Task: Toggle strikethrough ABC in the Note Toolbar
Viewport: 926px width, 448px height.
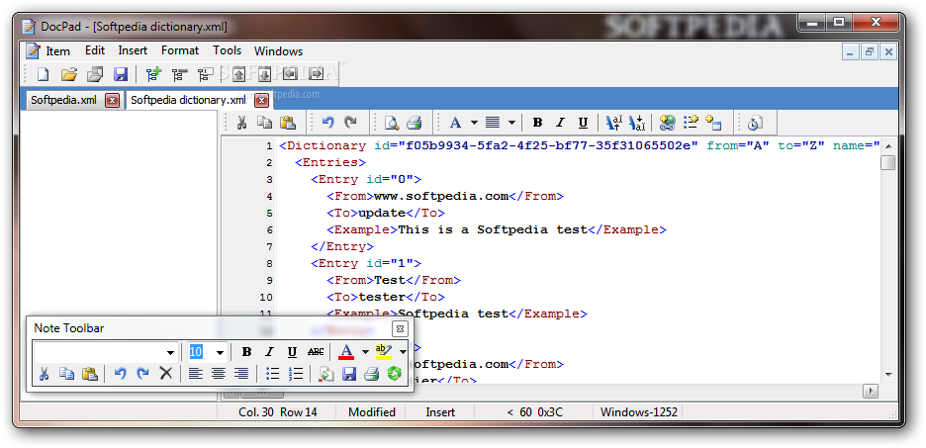Action: click(x=316, y=352)
